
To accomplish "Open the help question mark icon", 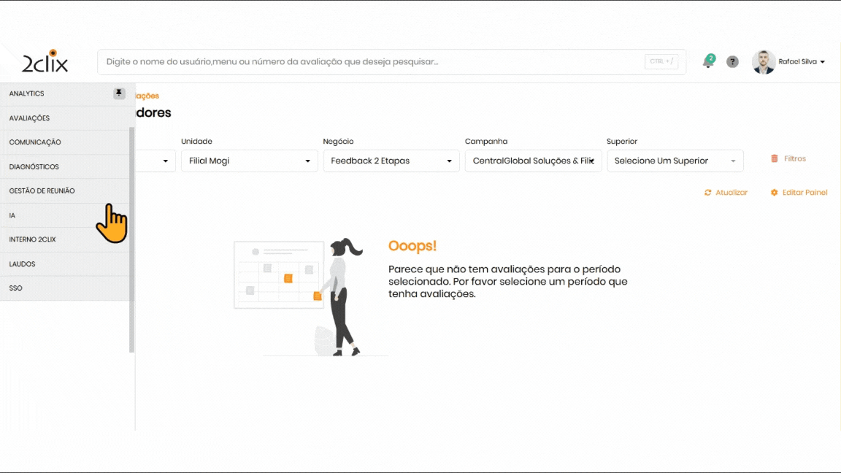I will (732, 62).
